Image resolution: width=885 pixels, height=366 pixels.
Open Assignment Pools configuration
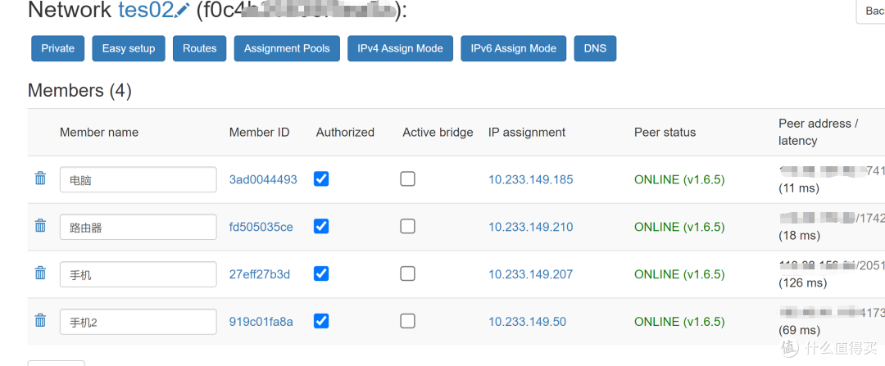point(287,48)
